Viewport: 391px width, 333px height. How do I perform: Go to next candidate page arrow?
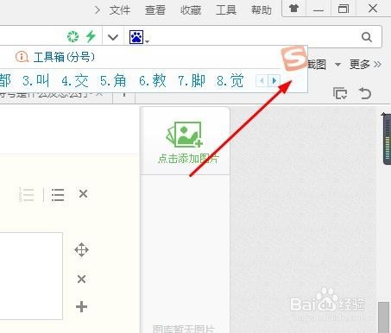(274, 81)
